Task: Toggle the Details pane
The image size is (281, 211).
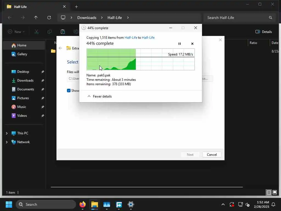Action: pos(263,32)
